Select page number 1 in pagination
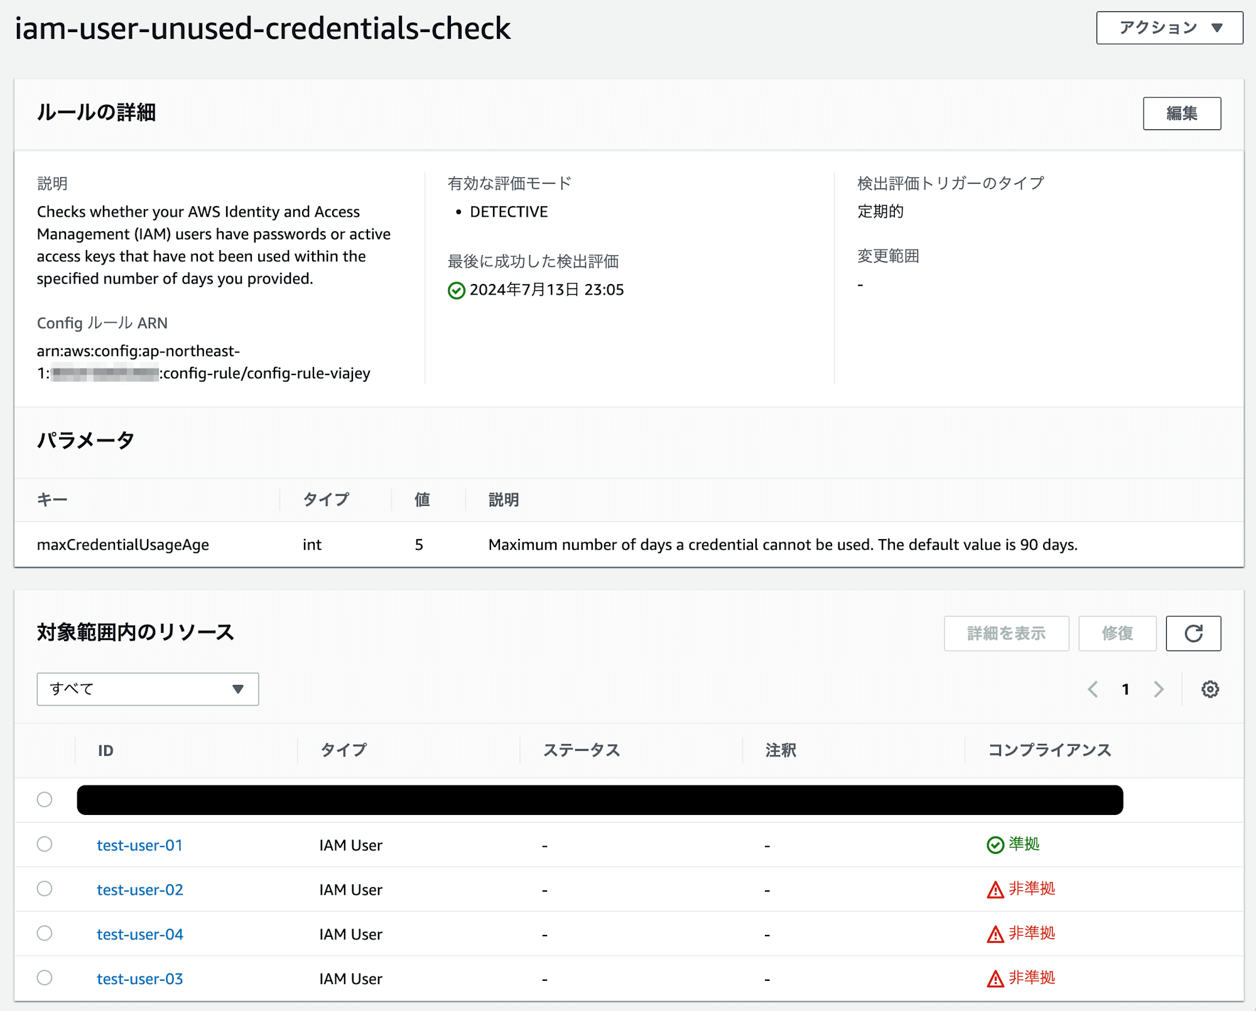This screenshot has height=1011, width=1256. (1125, 689)
